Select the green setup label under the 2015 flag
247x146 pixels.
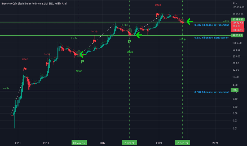(x=79, y=71)
